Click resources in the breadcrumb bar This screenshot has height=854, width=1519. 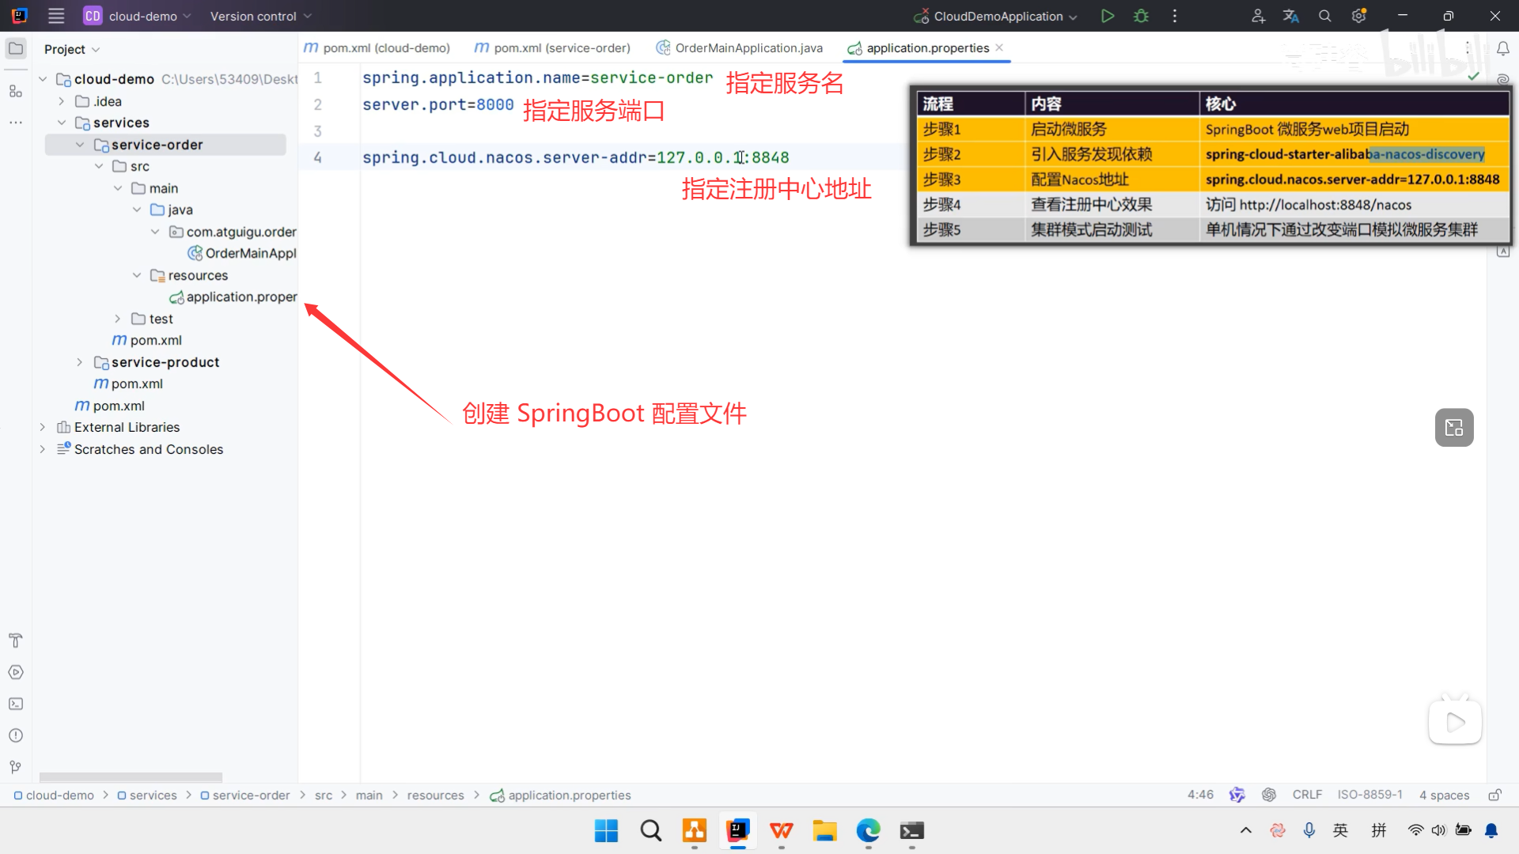pyautogui.click(x=435, y=795)
